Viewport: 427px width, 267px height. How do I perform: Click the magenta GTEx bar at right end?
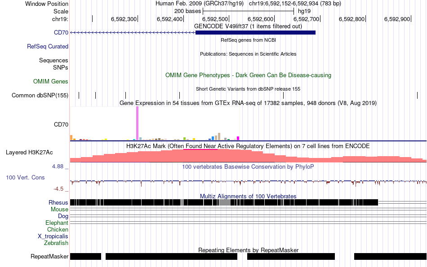pyautogui.click(x=238, y=138)
